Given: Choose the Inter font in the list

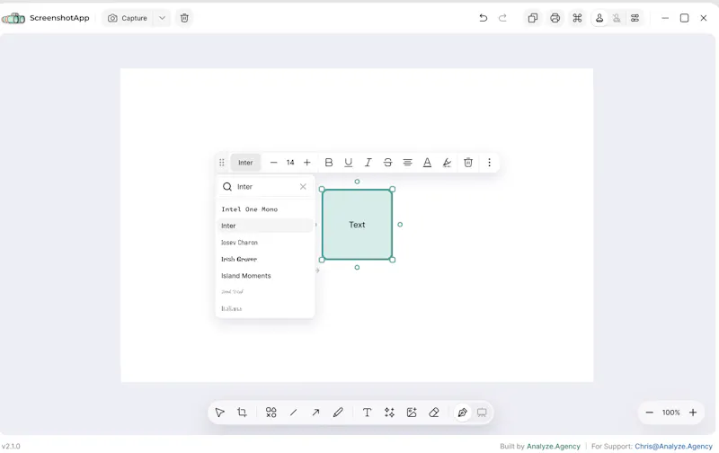Looking at the screenshot, I should coord(265,226).
